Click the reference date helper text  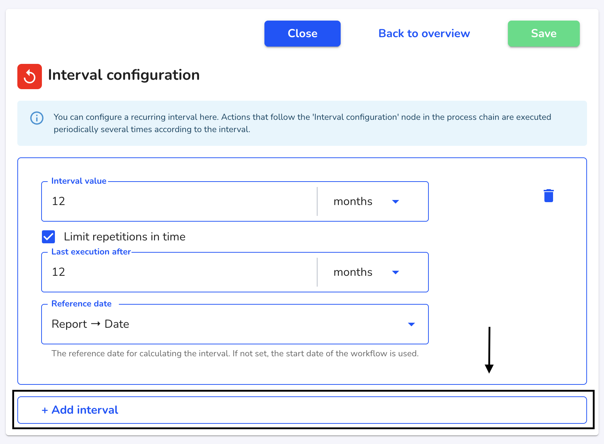(235, 353)
